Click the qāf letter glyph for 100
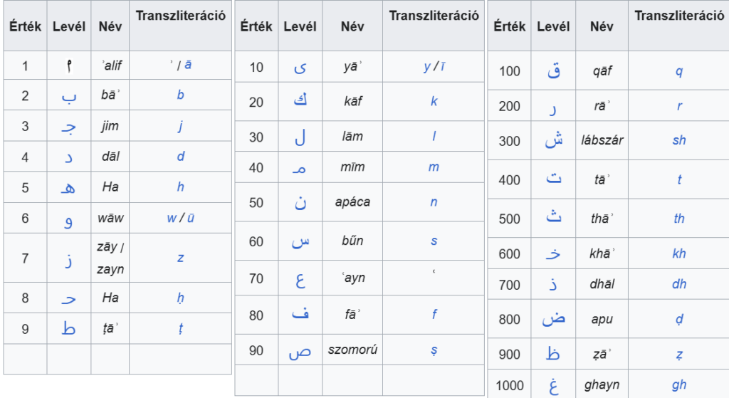 point(553,70)
